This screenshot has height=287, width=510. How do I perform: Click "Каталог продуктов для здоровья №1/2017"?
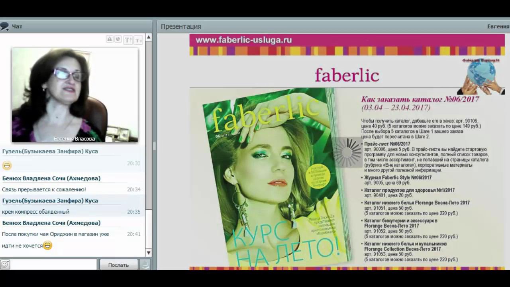(x=409, y=190)
